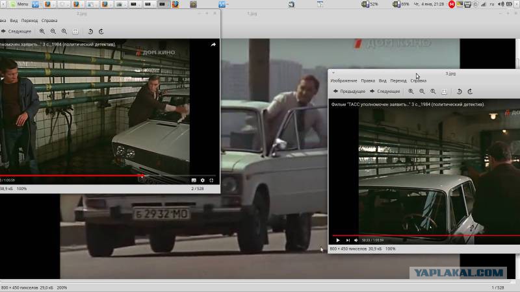The width and height of the screenshot is (520, 292).
Task: Zoom in using 3.jpg window toolbar
Action: click(x=411, y=91)
